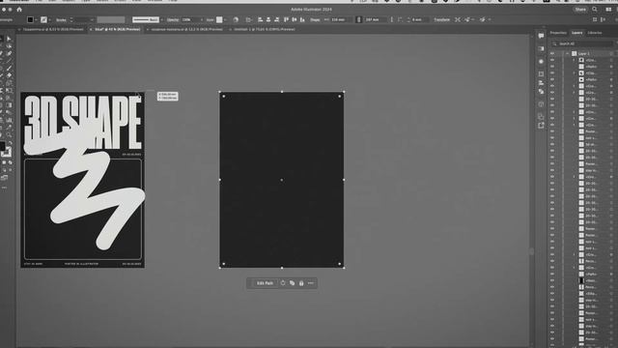618x348 pixels.
Task: Click the Vertical Align Top icon
Action: click(x=286, y=19)
